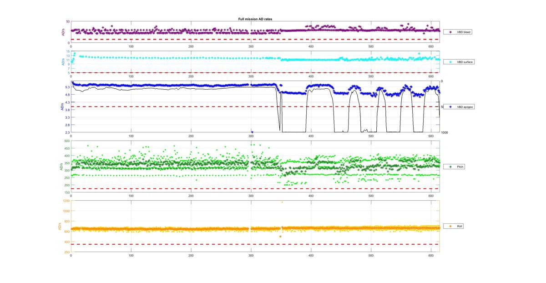Viewport: 546px width, 283px height.
Task: Click the green star marker in Pitch legend
Action: [x=450, y=167]
